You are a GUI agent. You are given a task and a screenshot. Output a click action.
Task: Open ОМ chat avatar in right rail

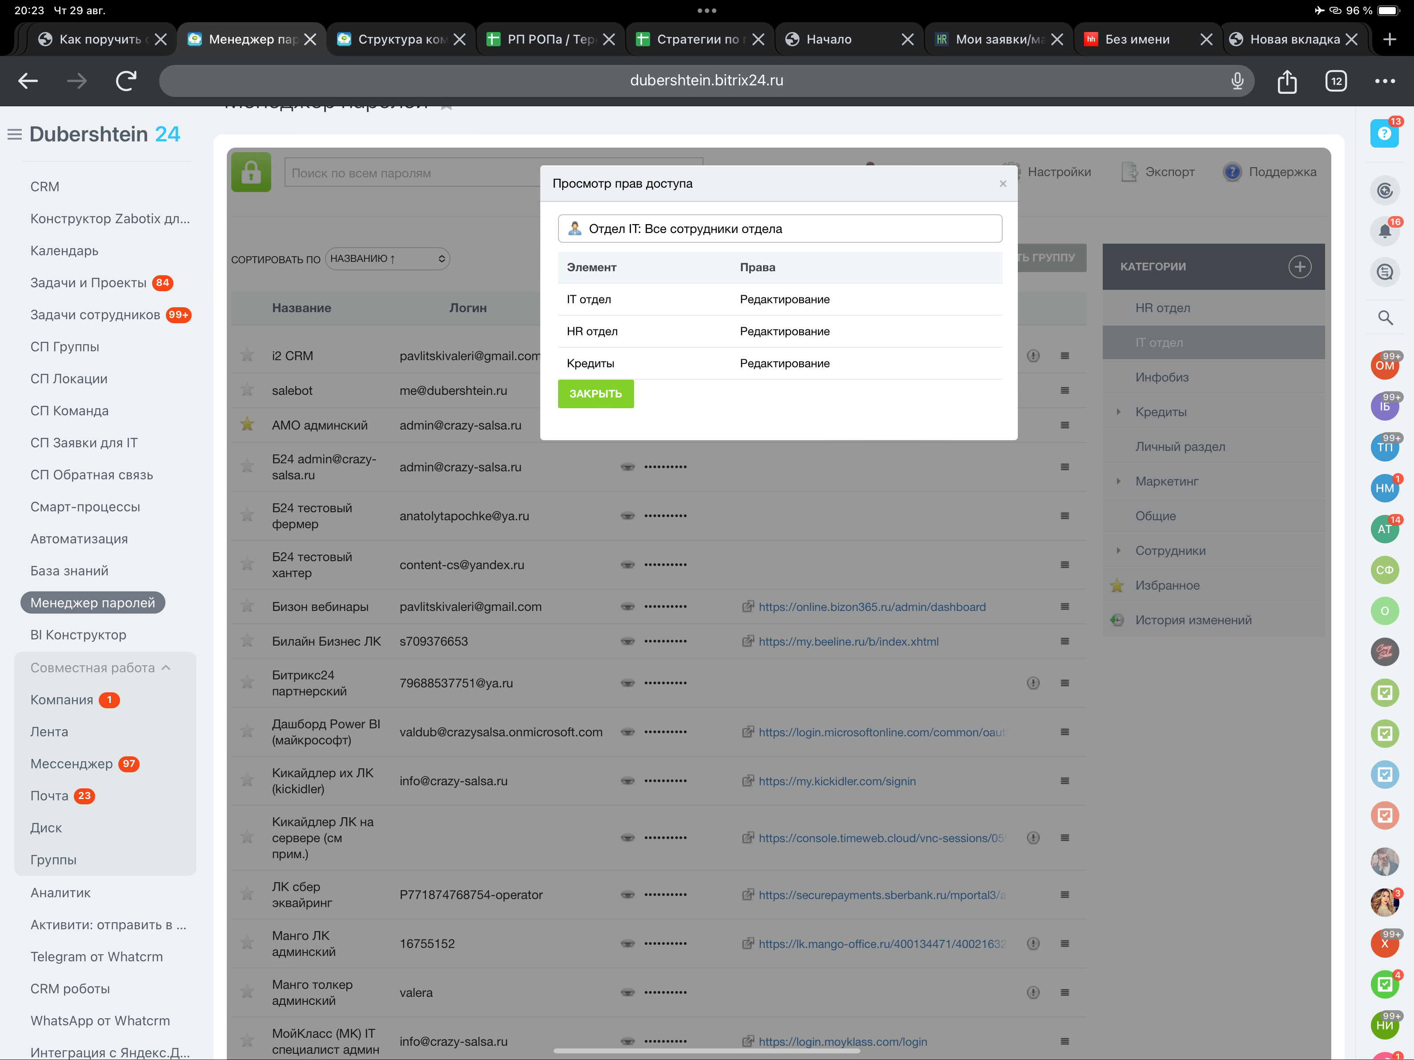(1385, 365)
